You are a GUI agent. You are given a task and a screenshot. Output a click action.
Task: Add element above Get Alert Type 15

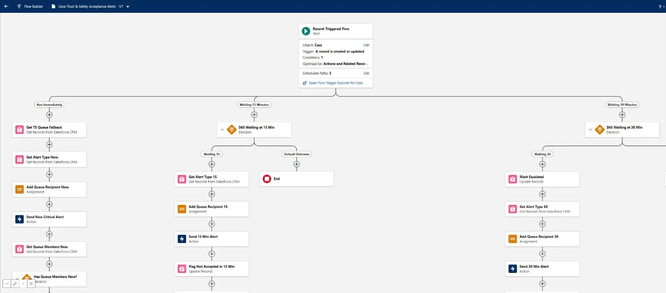211,164
